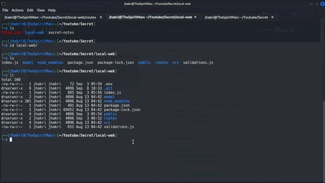Close the ~/Youtube/Secret tab
Image resolution: width=325 pixels, height=183 pixels.
tap(272, 17)
